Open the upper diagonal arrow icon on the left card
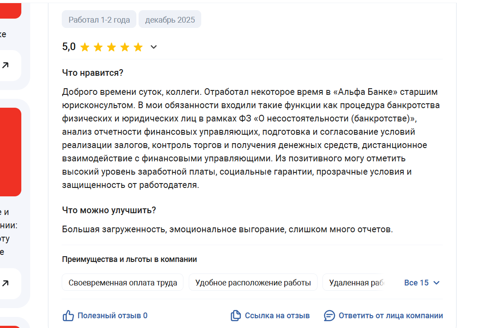 point(5,65)
